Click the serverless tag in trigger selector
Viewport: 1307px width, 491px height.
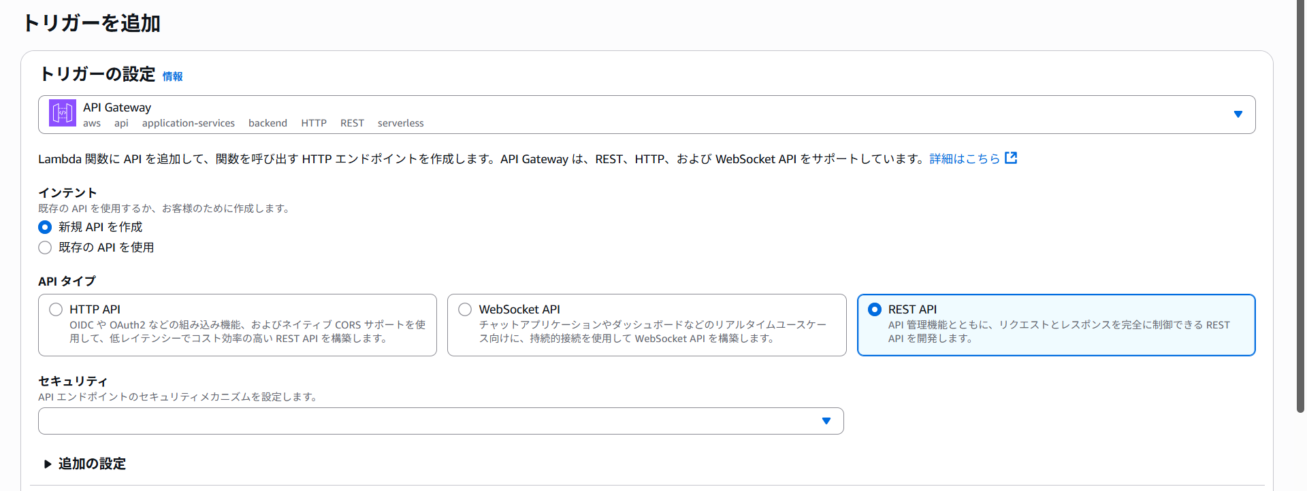400,123
